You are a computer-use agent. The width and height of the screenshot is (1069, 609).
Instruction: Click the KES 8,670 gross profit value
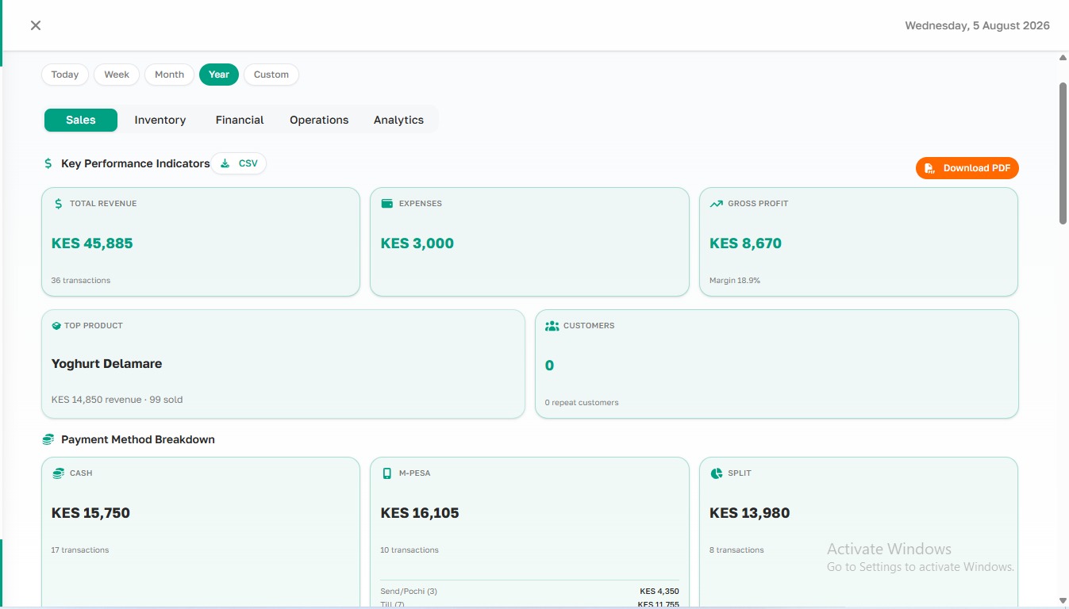click(745, 243)
